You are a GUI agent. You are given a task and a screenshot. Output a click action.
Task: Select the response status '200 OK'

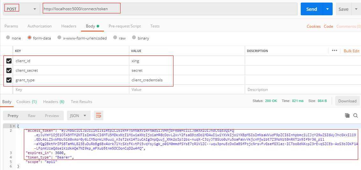(271, 101)
